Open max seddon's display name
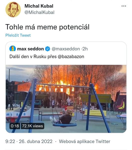 point(30,49)
